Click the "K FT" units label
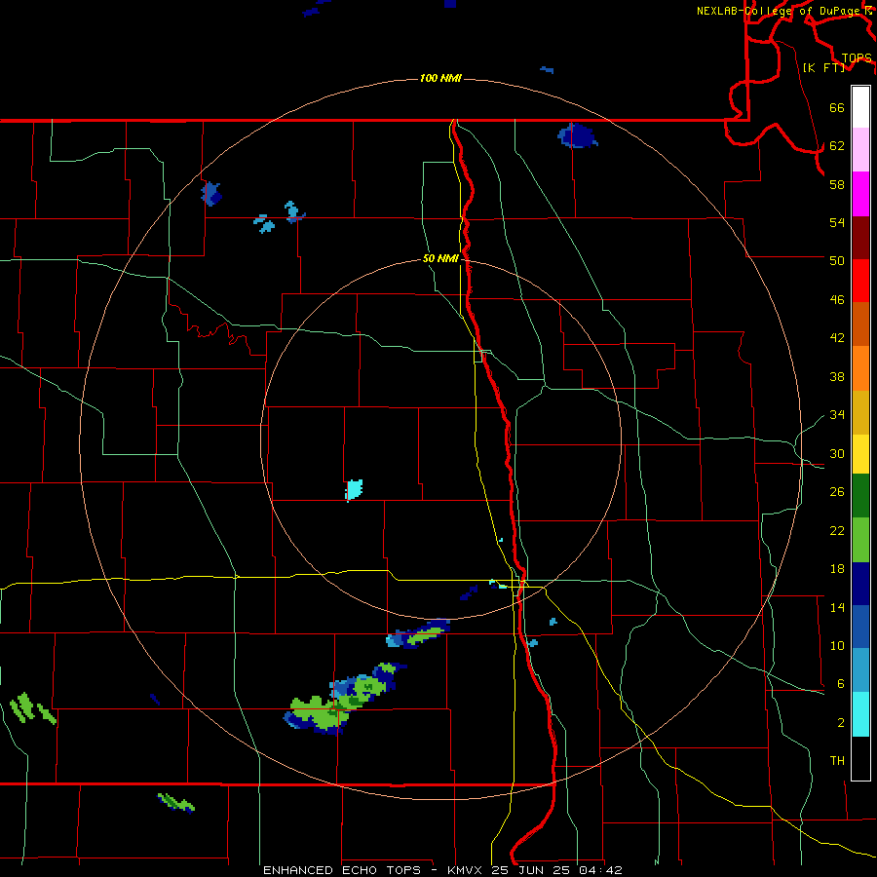This screenshot has height=877, width=877. tap(823, 67)
